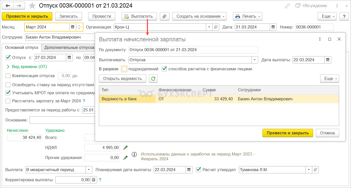
Task: Switch to the Основной отпуск tab
Action: click(22, 47)
